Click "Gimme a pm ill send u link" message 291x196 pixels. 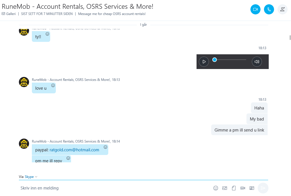click(x=239, y=130)
